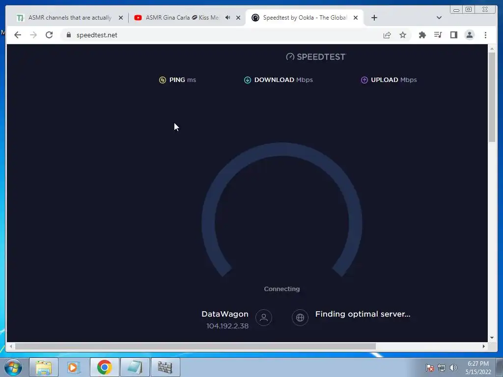Image resolution: width=503 pixels, height=377 pixels.
Task: Expand the tab search dropdown
Action: click(439, 18)
